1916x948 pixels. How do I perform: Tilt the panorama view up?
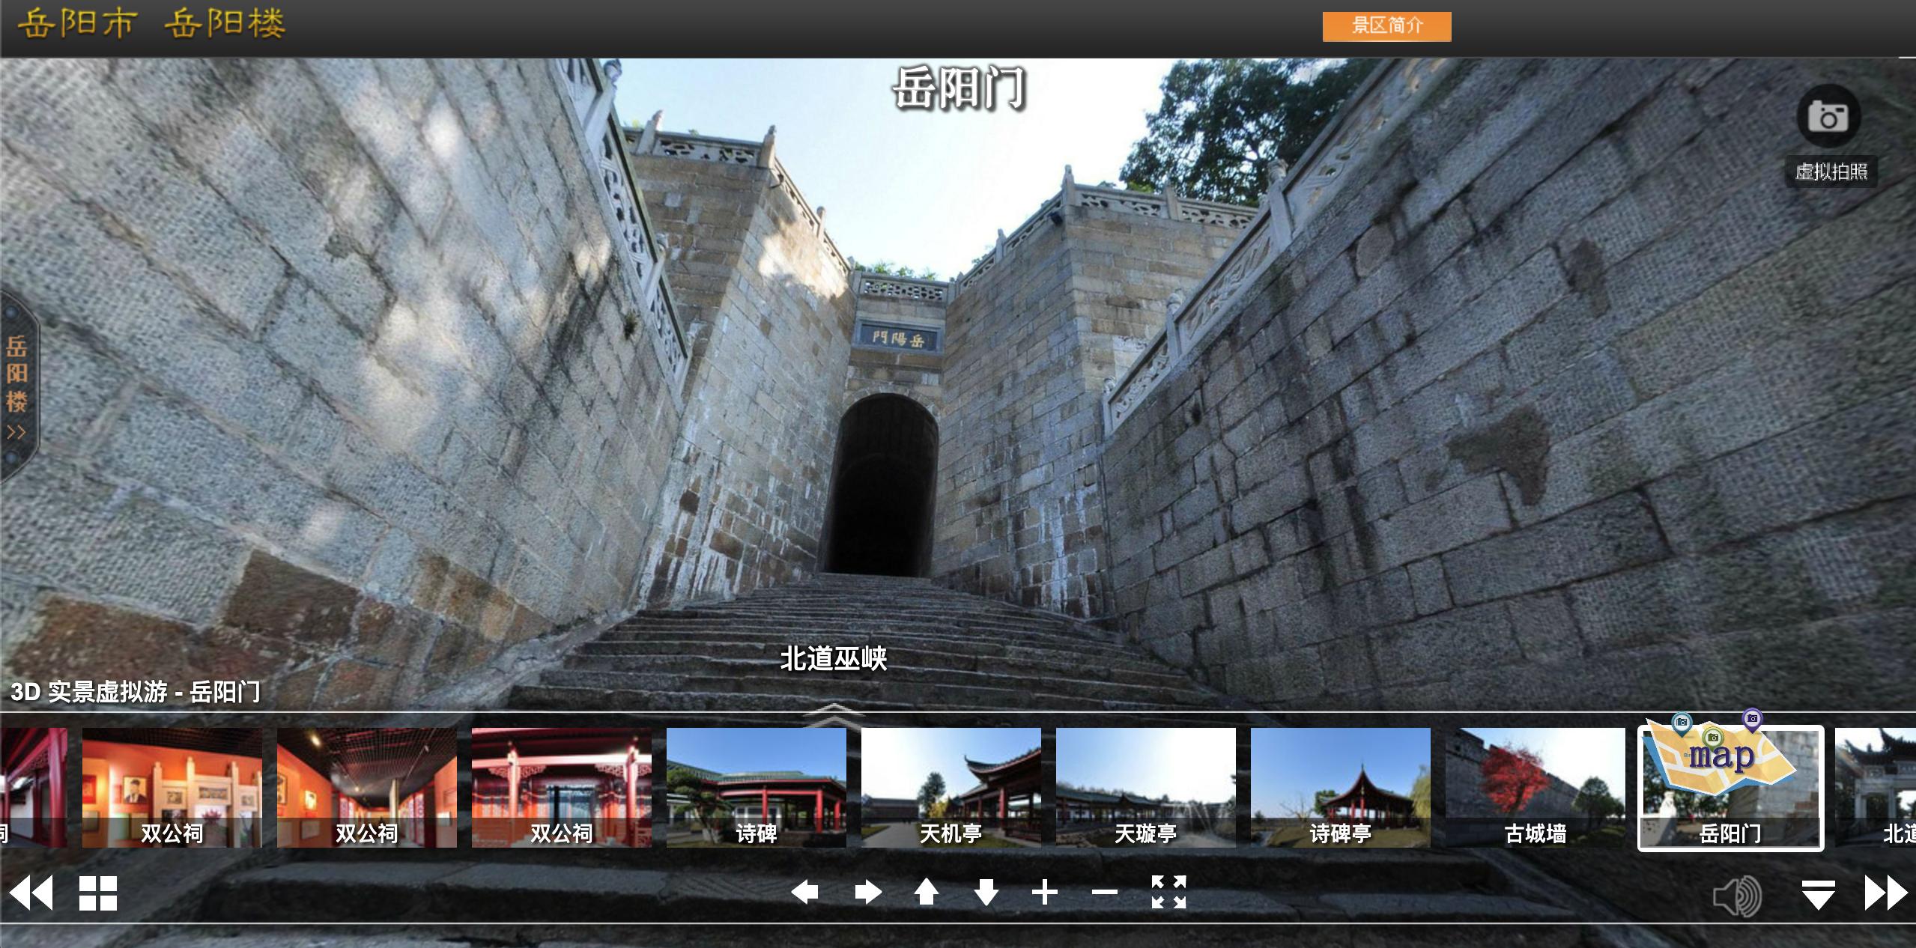[x=927, y=892]
